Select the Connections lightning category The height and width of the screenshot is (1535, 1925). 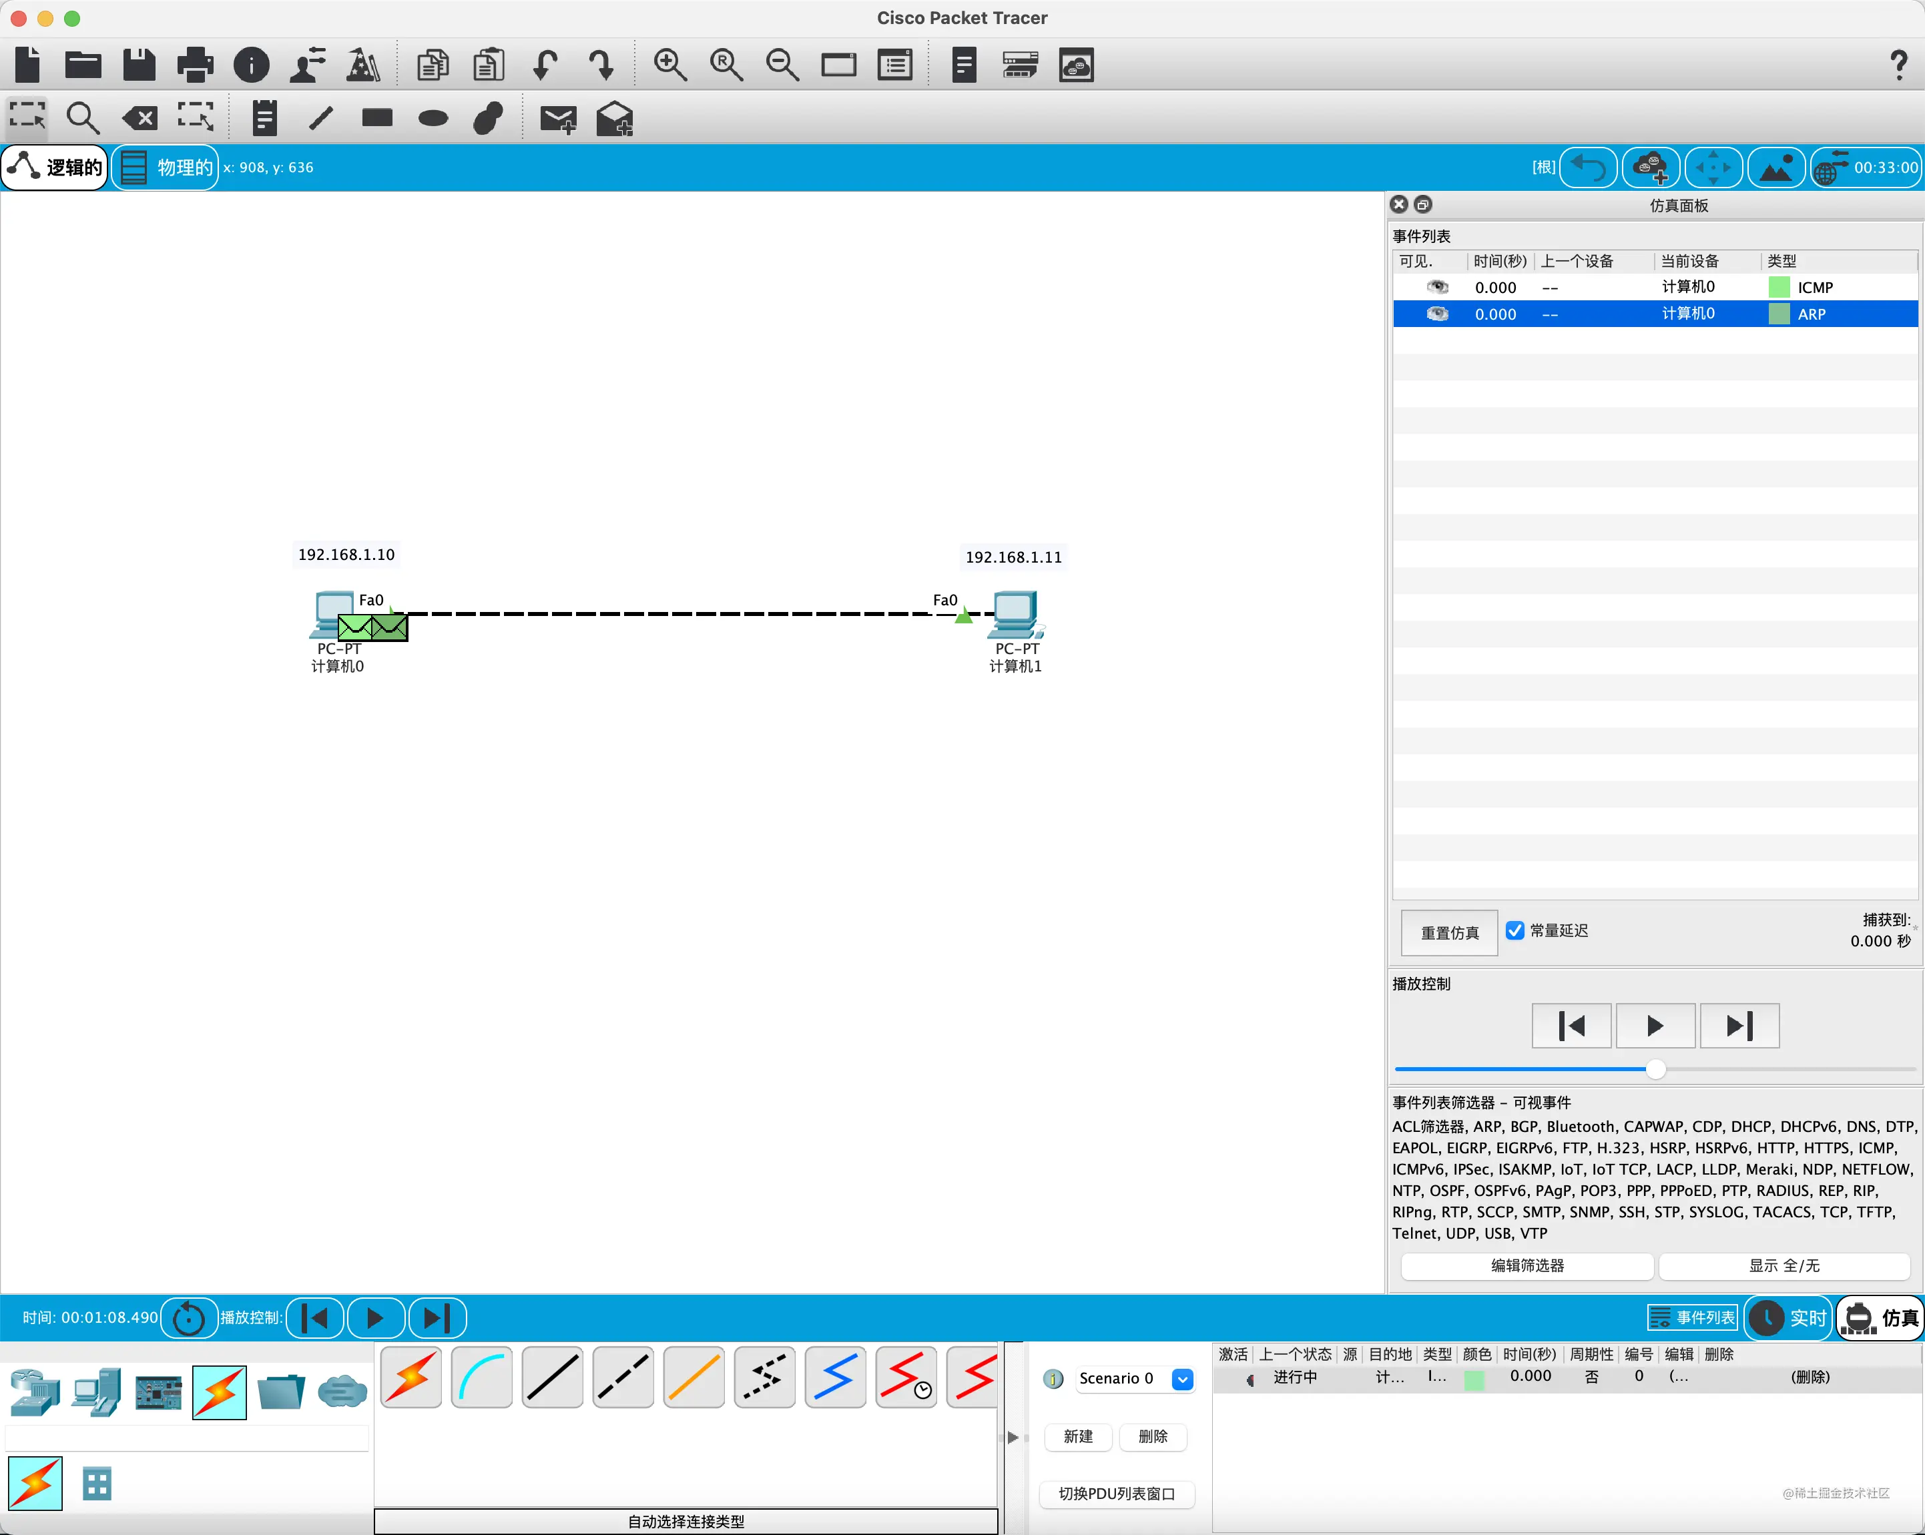tap(219, 1392)
